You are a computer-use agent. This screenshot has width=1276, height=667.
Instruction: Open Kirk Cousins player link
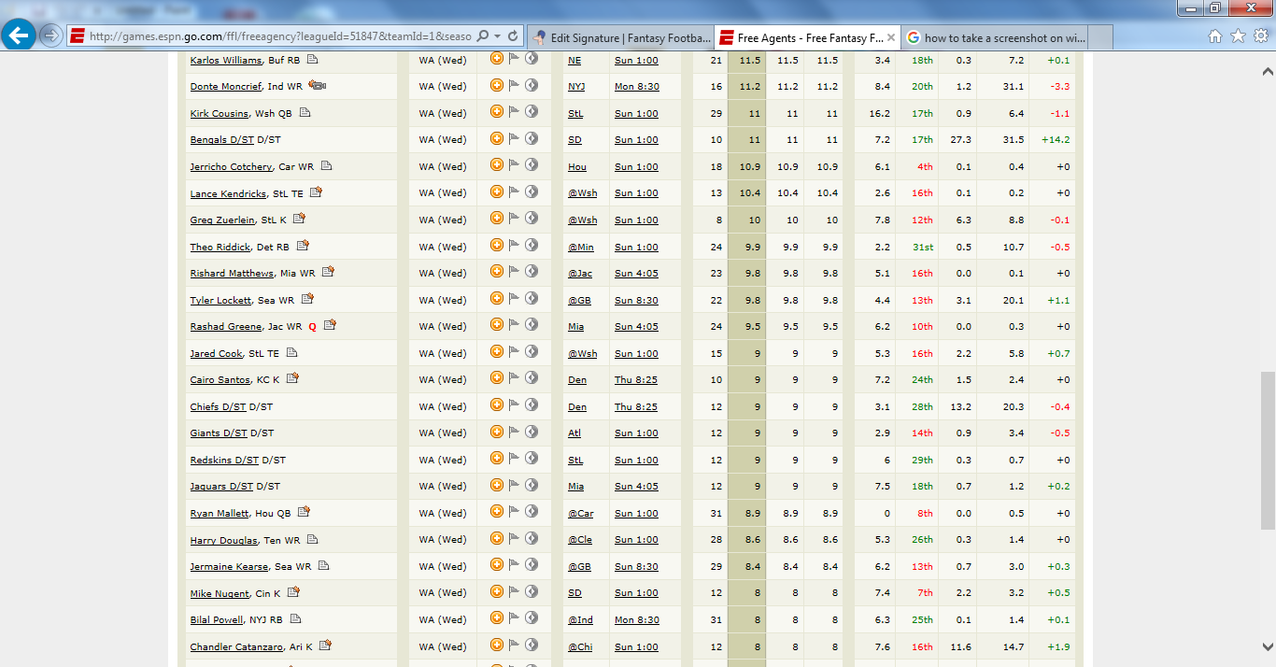coord(220,113)
